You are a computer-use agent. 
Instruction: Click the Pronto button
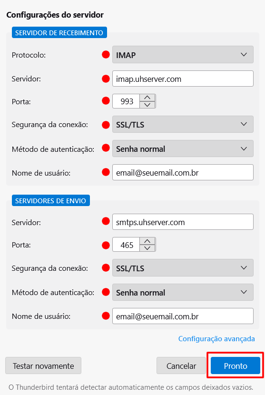[x=236, y=365]
